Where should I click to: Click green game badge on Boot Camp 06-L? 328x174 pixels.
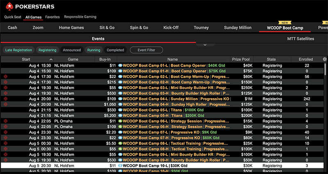click(121, 121)
